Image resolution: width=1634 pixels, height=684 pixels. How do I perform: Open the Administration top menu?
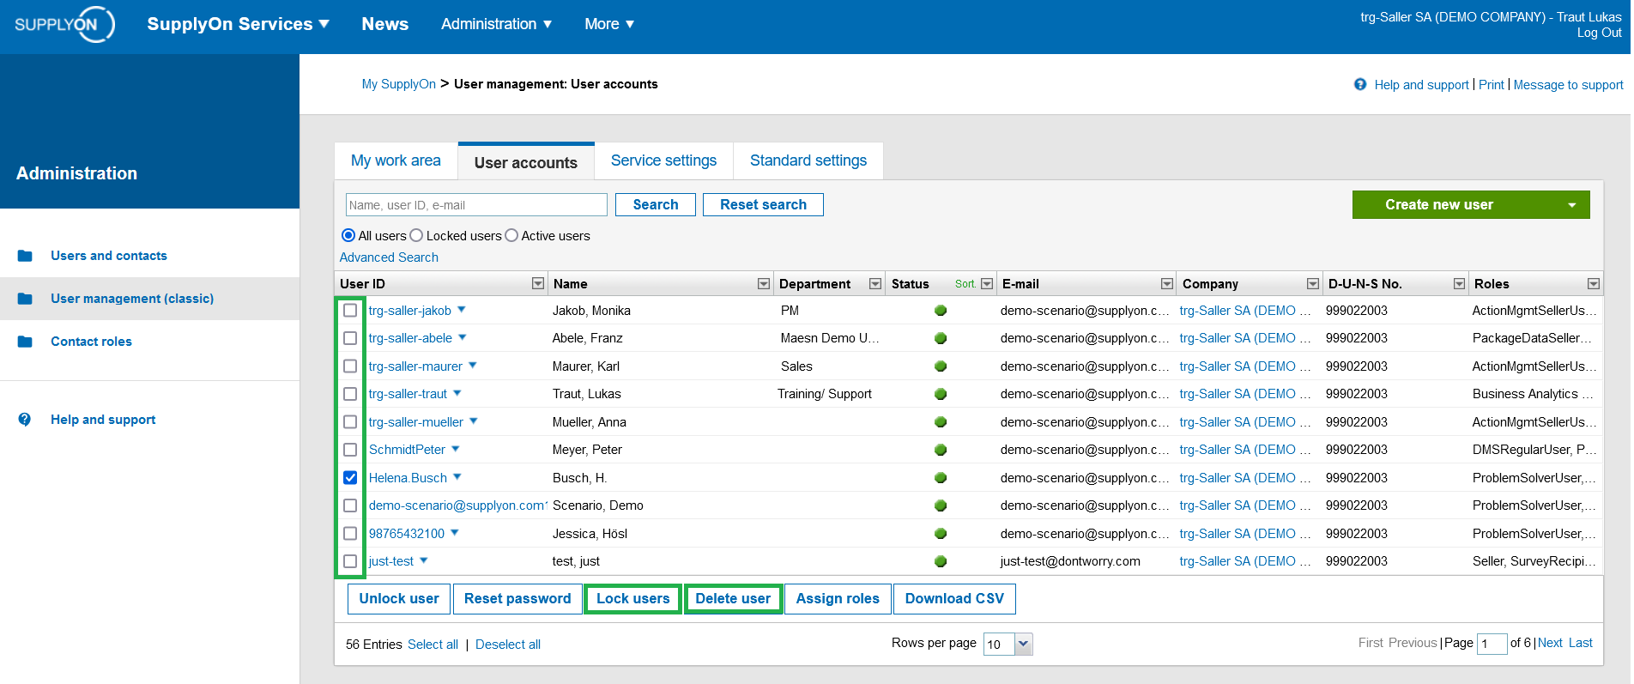[x=496, y=24]
